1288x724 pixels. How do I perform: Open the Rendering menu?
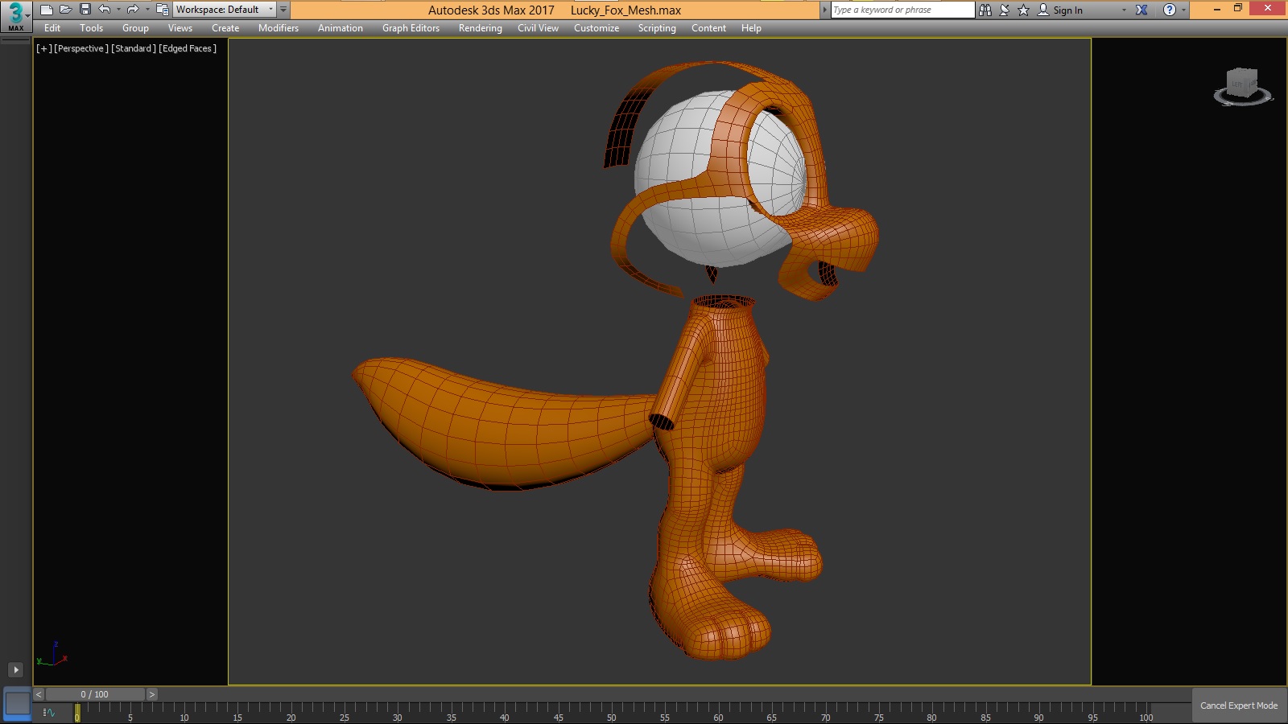(x=480, y=28)
